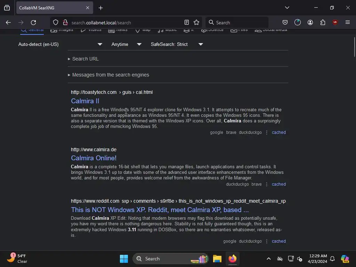Open the Firefox account menu

(x=310, y=23)
